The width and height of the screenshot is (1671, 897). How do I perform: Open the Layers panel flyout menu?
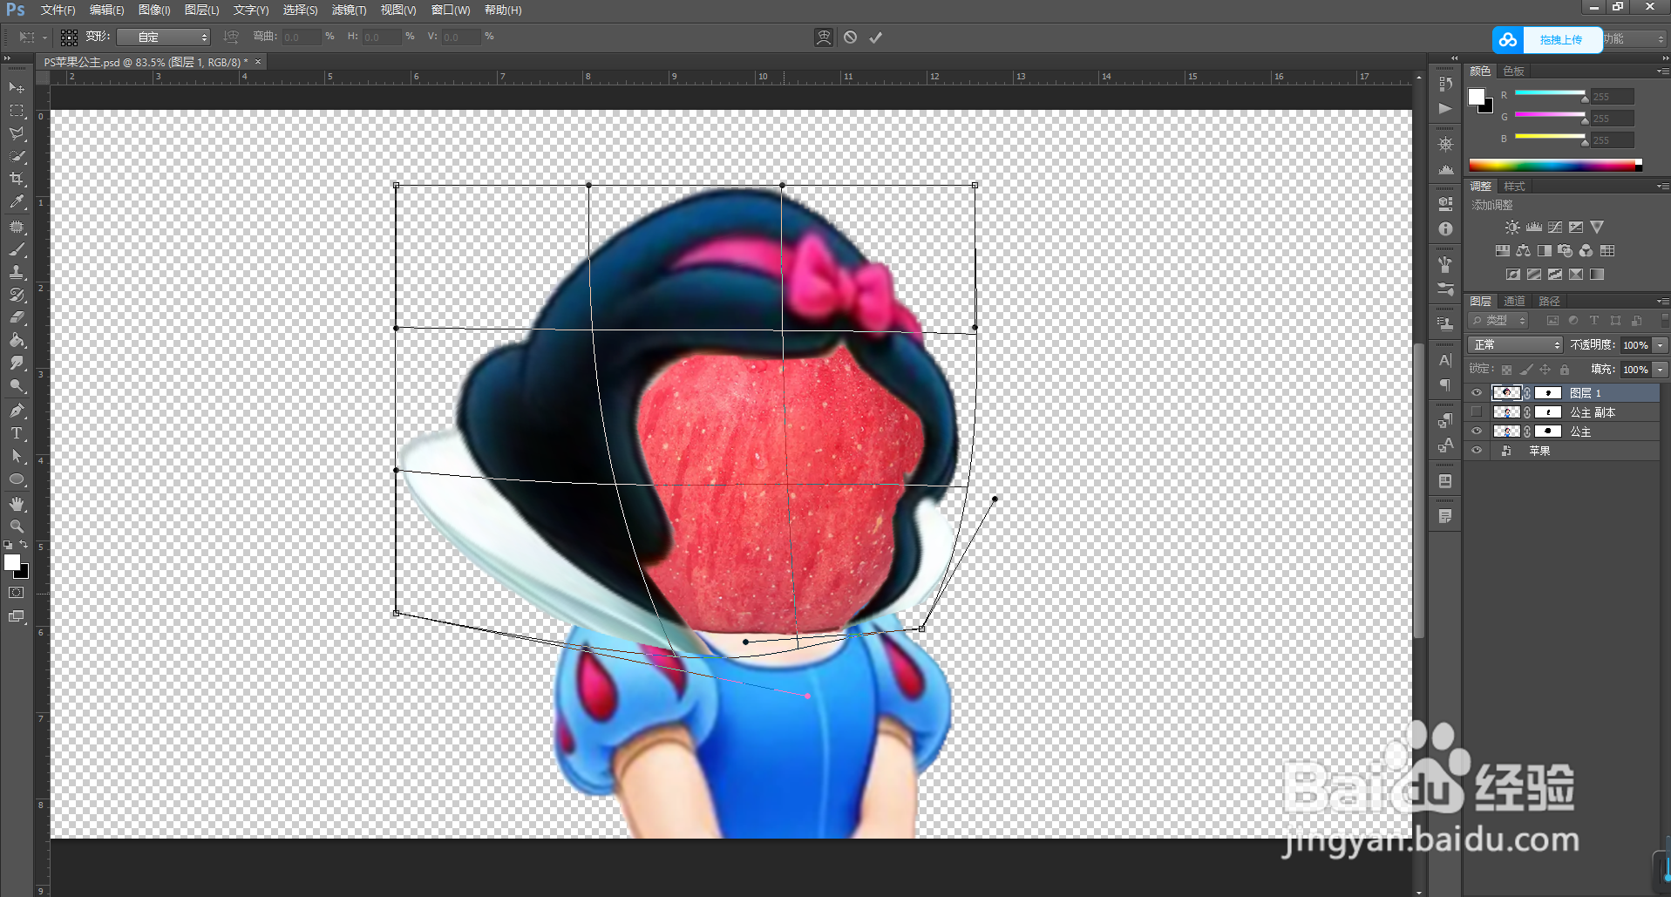[1661, 302]
